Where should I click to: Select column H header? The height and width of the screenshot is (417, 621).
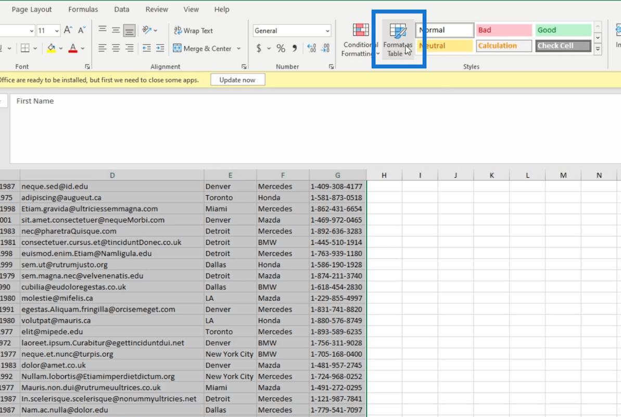click(384, 175)
